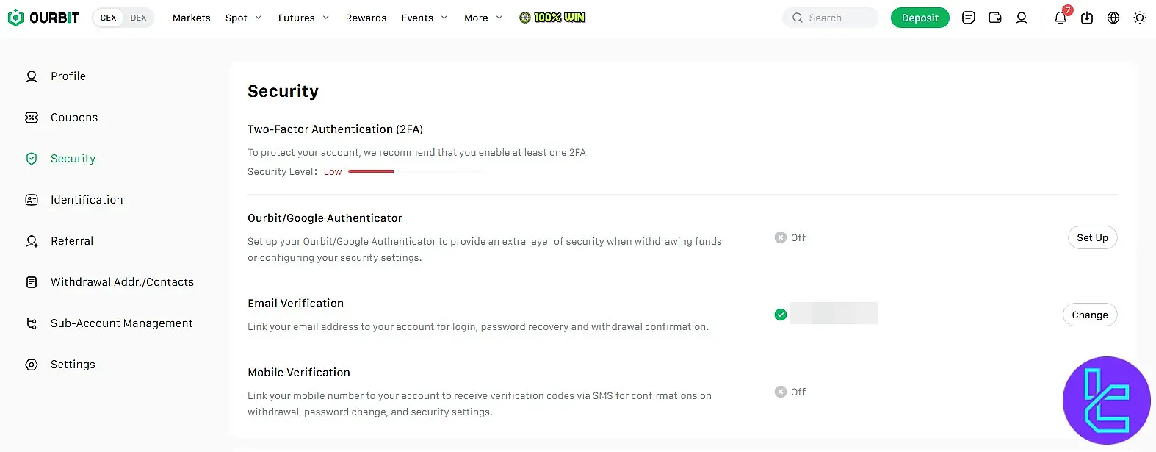Navigate to Identification in the sidebar
Screen dimensions: 1156x452
(x=86, y=199)
